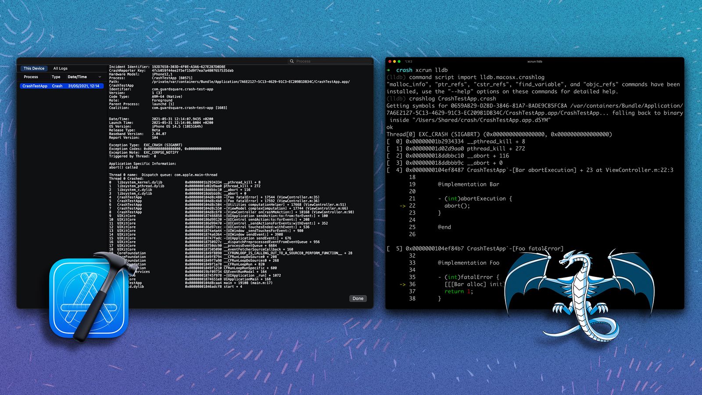Select the CrashTestApp crash log row
The image size is (702, 395).
(x=61, y=86)
